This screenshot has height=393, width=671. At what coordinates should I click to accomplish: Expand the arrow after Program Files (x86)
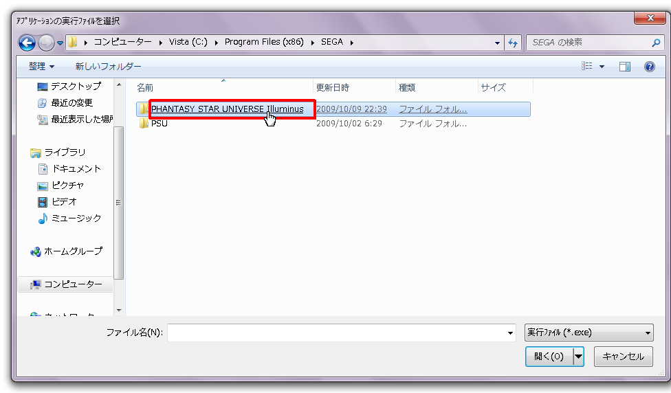point(312,43)
